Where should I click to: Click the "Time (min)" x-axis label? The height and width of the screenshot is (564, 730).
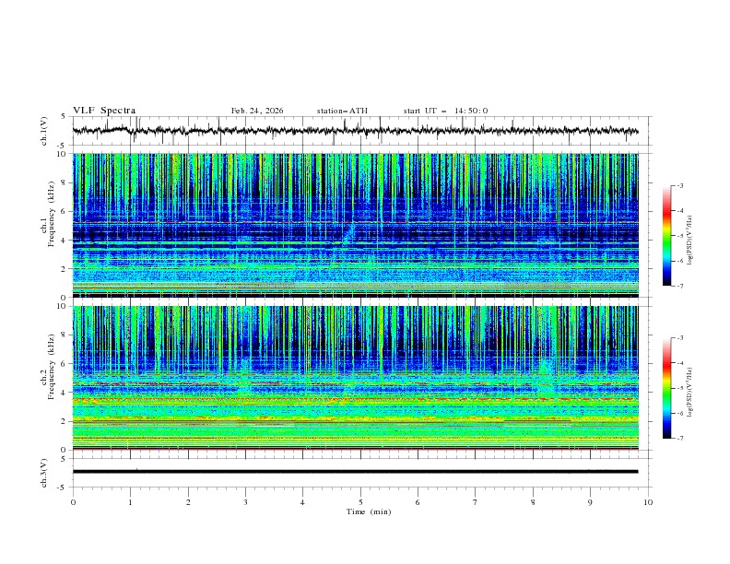369,511
